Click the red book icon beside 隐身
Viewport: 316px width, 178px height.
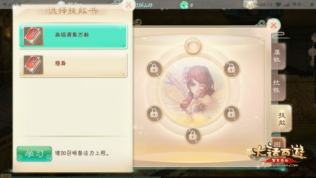(x=33, y=65)
